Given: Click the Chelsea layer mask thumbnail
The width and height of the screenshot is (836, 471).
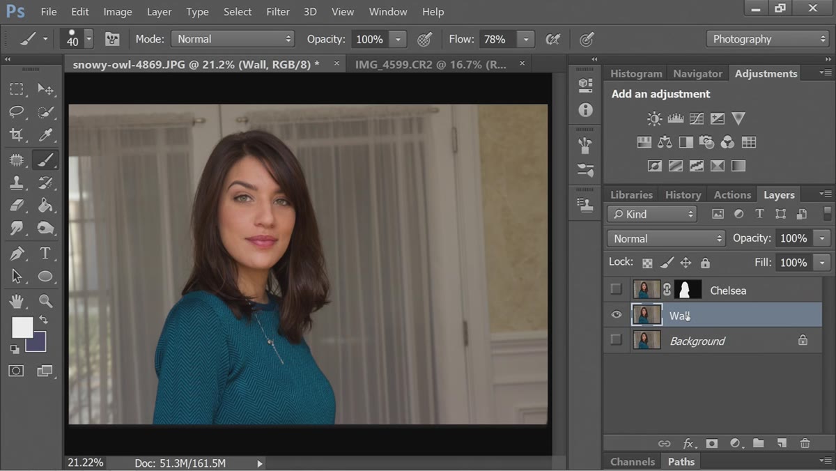Looking at the screenshot, I should (x=688, y=289).
